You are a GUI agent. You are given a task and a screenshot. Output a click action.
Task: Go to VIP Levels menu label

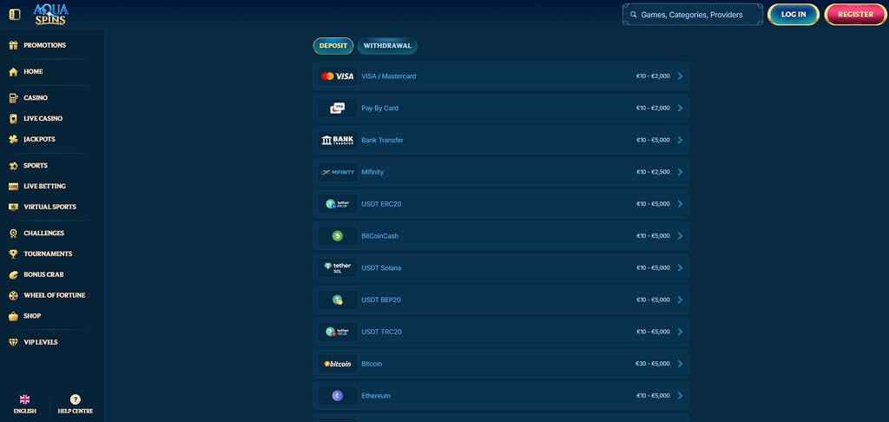(41, 342)
